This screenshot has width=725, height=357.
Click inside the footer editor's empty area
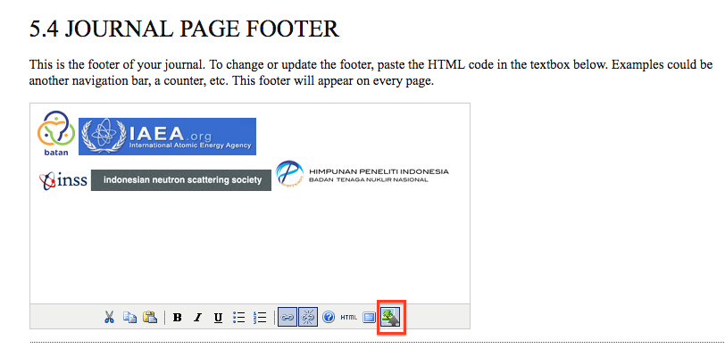click(x=250, y=250)
